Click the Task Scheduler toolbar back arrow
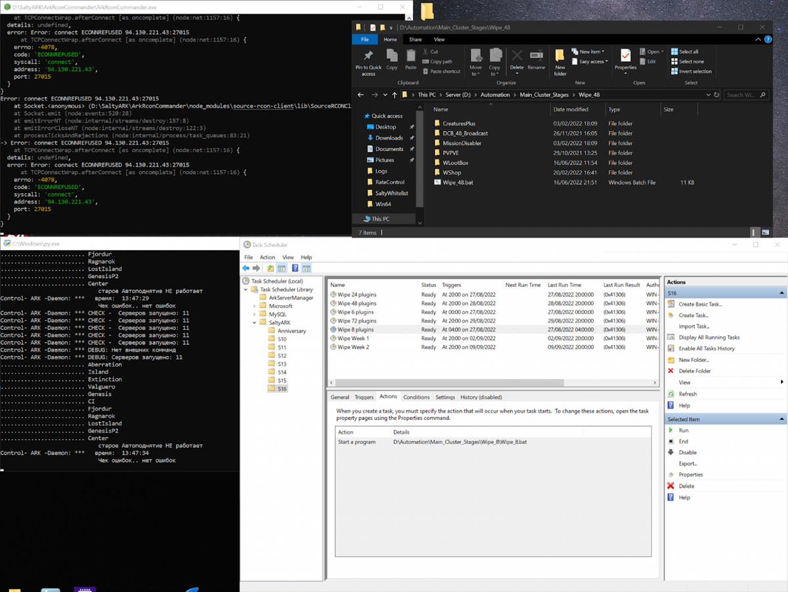The width and height of the screenshot is (788, 592). (x=246, y=268)
